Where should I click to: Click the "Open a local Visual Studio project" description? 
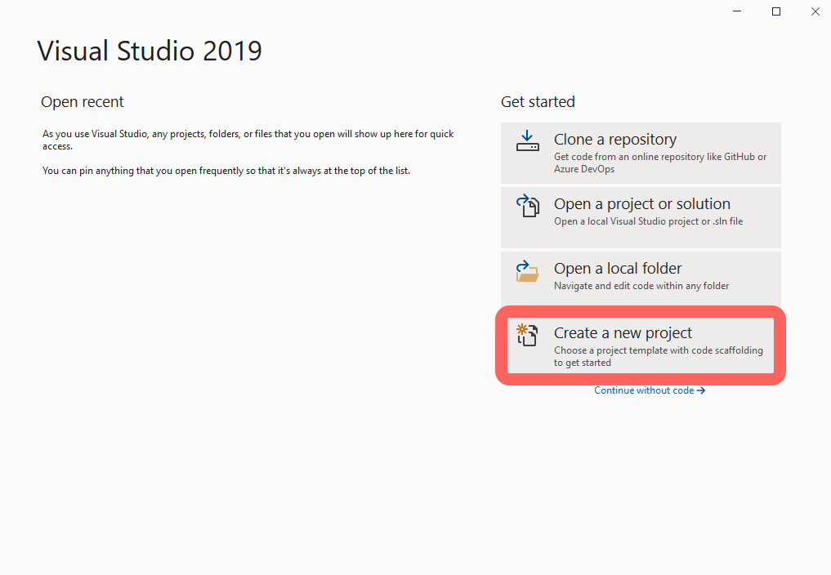tap(648, 221)
